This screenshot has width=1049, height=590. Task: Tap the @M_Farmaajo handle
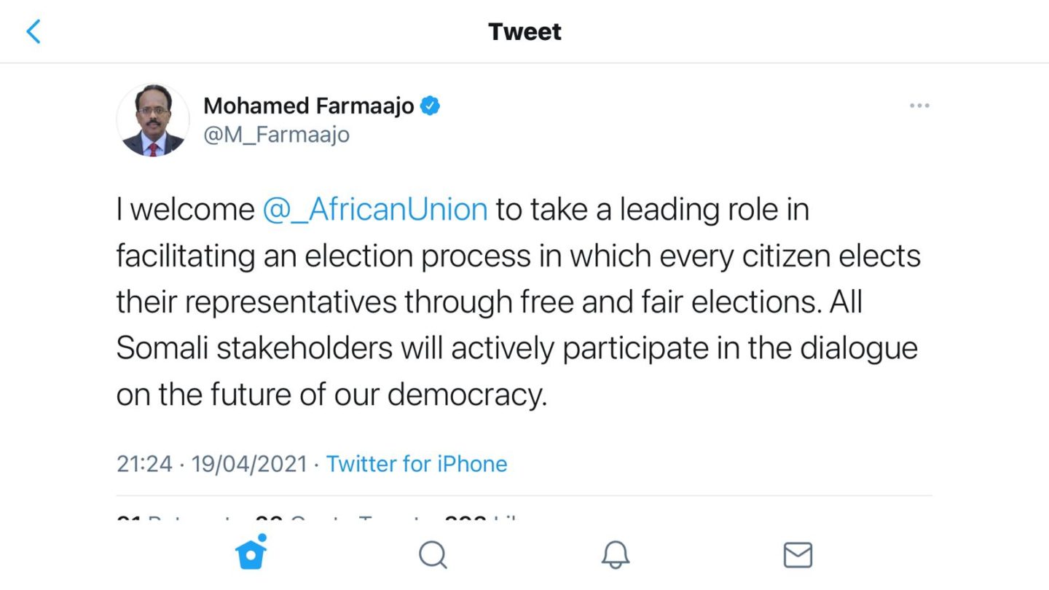click(277, 135)
